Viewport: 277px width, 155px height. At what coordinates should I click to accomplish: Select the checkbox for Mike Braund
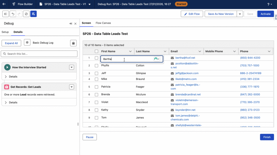pyautogui.click(x=97, y=79)
